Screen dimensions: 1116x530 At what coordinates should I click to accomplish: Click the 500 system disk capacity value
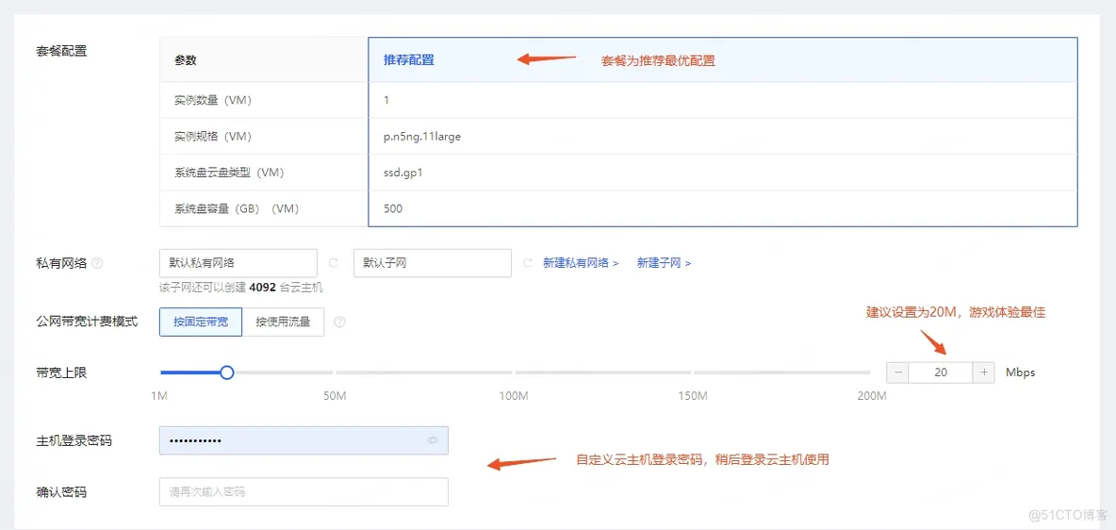[393, 208]
